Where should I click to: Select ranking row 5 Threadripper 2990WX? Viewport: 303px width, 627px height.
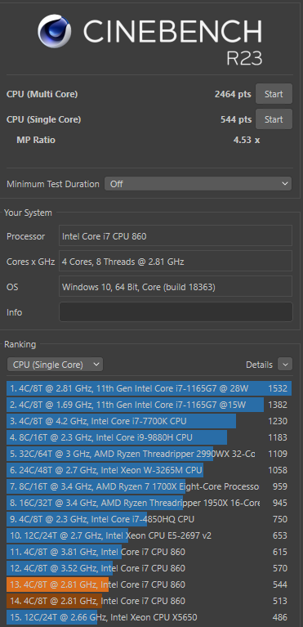click(149, 454)
